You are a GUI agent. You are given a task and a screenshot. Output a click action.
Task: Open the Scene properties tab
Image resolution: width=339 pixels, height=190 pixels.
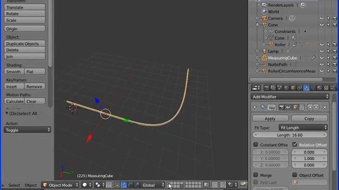point(280,88)
